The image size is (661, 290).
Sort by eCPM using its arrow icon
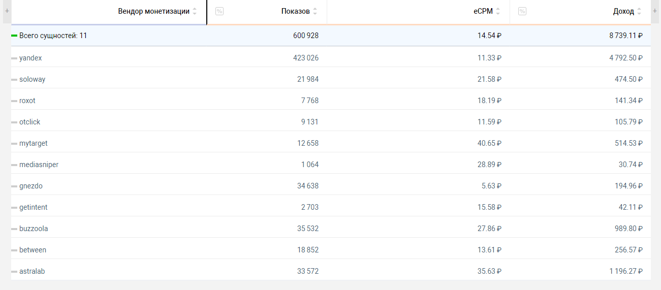tap(498, 11)
